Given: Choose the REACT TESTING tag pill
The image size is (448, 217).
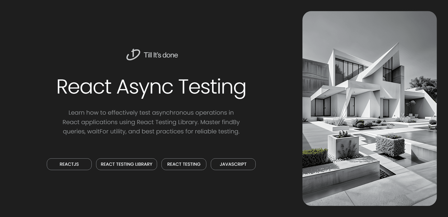Looking at the screenshot, I should point(184,164).
